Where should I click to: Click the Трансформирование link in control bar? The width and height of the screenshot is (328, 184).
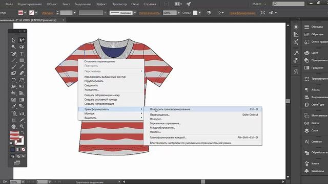pyautogui.click(x=242, y=13)
